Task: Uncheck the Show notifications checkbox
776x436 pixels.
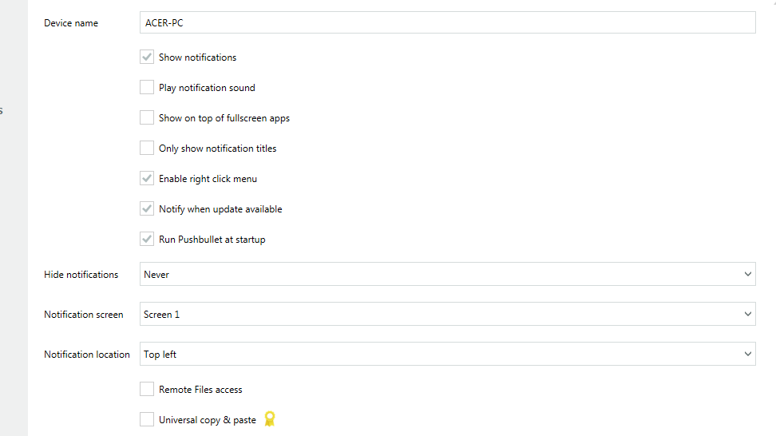Action: tap(147, 57)
